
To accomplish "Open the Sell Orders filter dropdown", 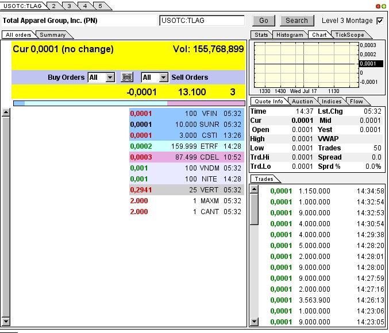I will (163, 78).
